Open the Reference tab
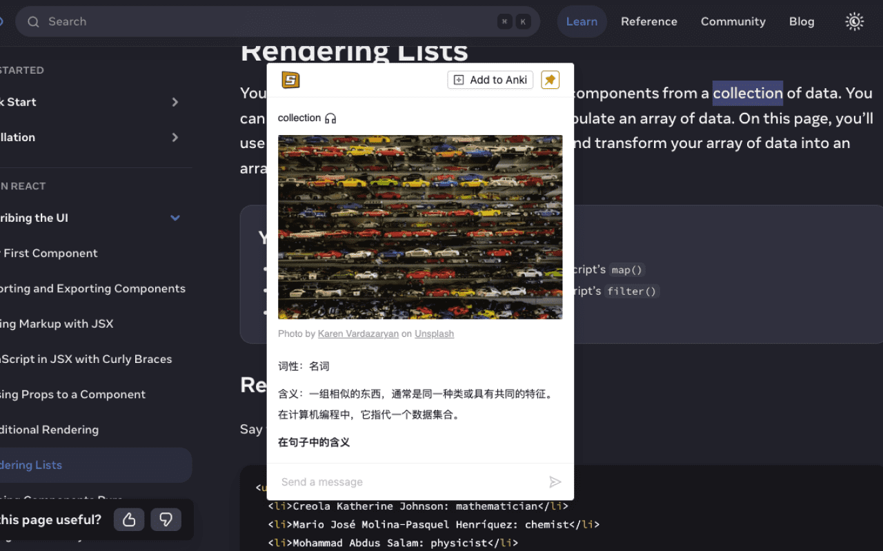This screenshot has height=551, width=883. (x=648, y=22)
